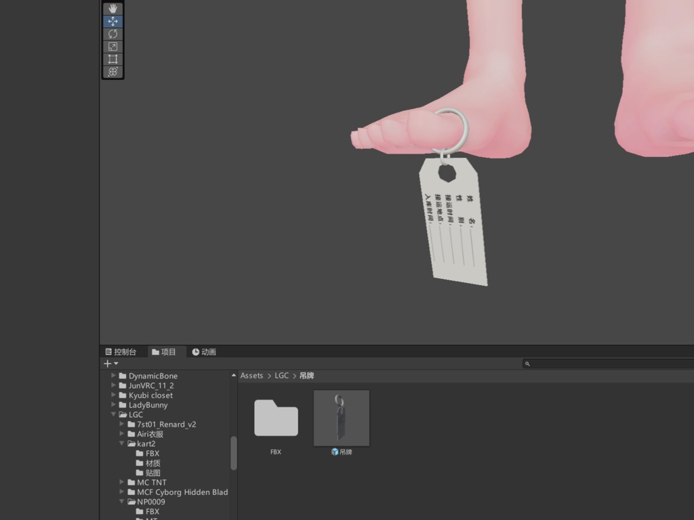Expand the LadyBunny folder
The height and width of the screenshot is (520, 694).
(x=113, y=405)
